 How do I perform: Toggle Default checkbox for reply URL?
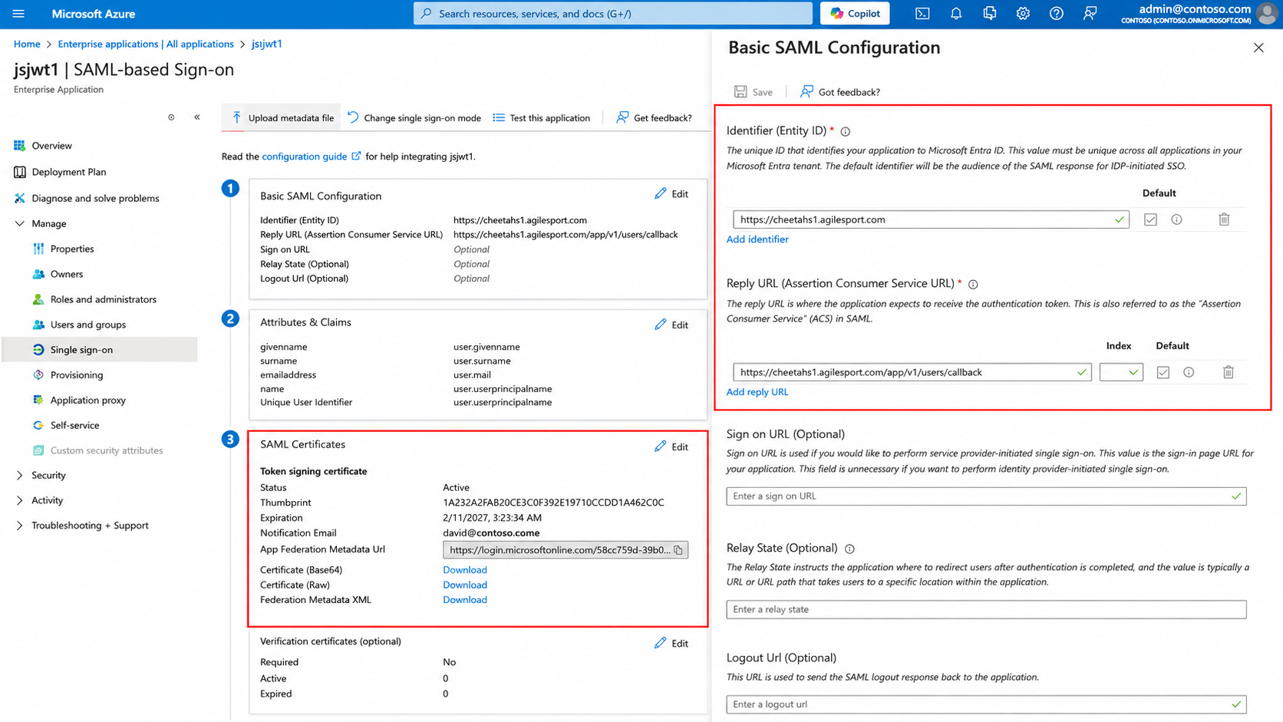point(1163,372)
